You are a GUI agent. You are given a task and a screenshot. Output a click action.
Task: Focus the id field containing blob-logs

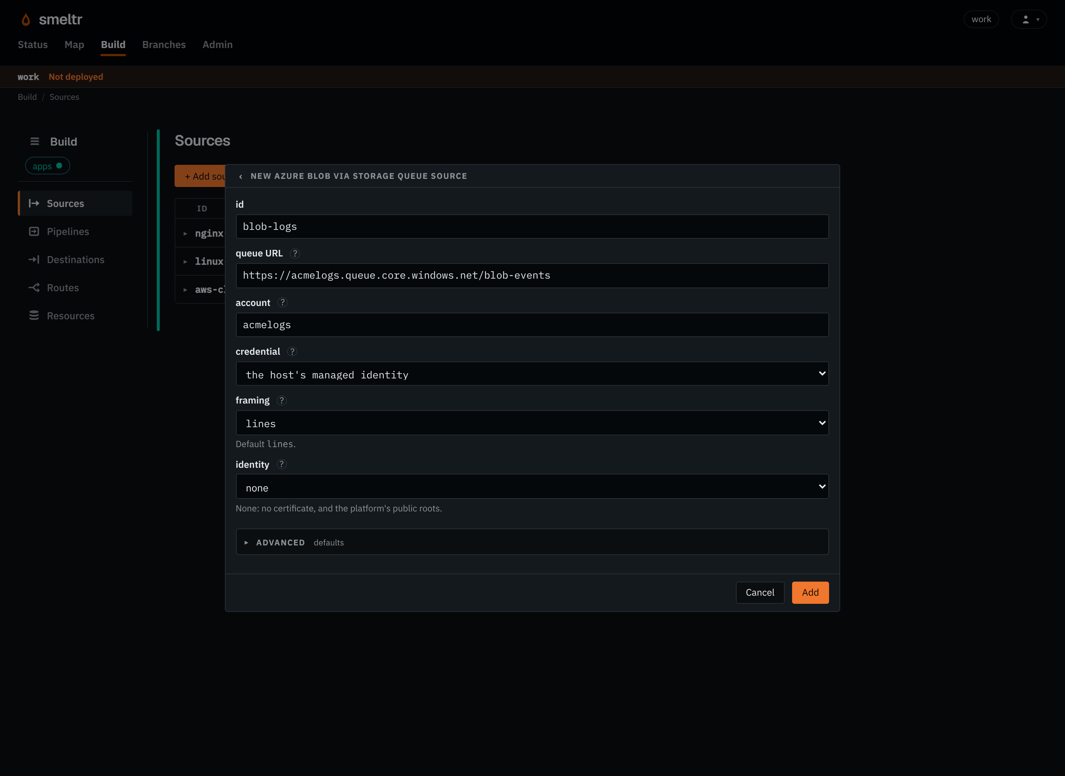[532, 227]
